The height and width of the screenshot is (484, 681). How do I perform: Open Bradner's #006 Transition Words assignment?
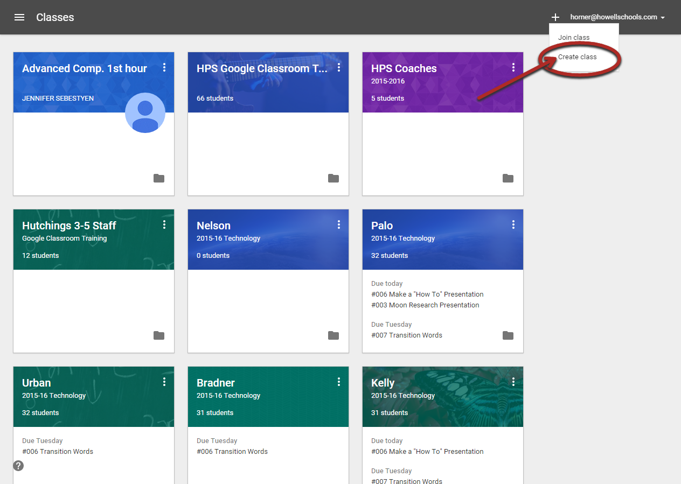232,452
